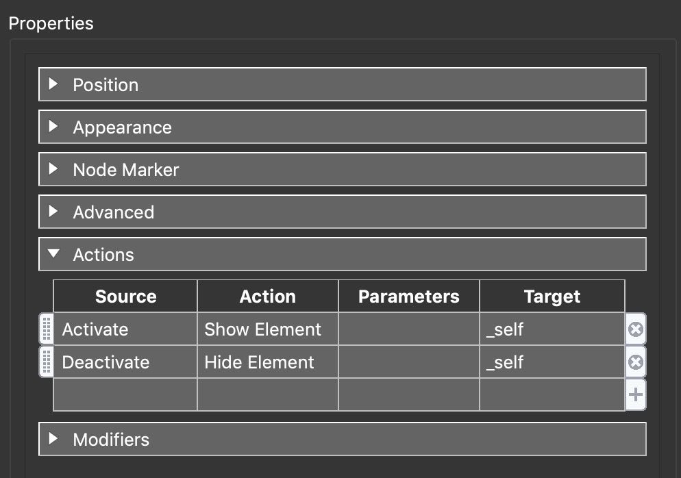Click the Target column header
This screenshot has height=478, width=681.
[x=552, y=296]
